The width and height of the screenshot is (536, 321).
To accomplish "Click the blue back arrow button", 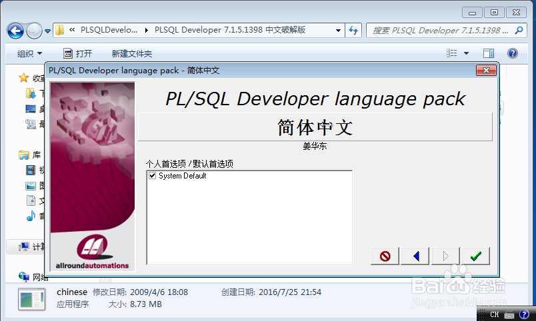I will click(415, 256).
